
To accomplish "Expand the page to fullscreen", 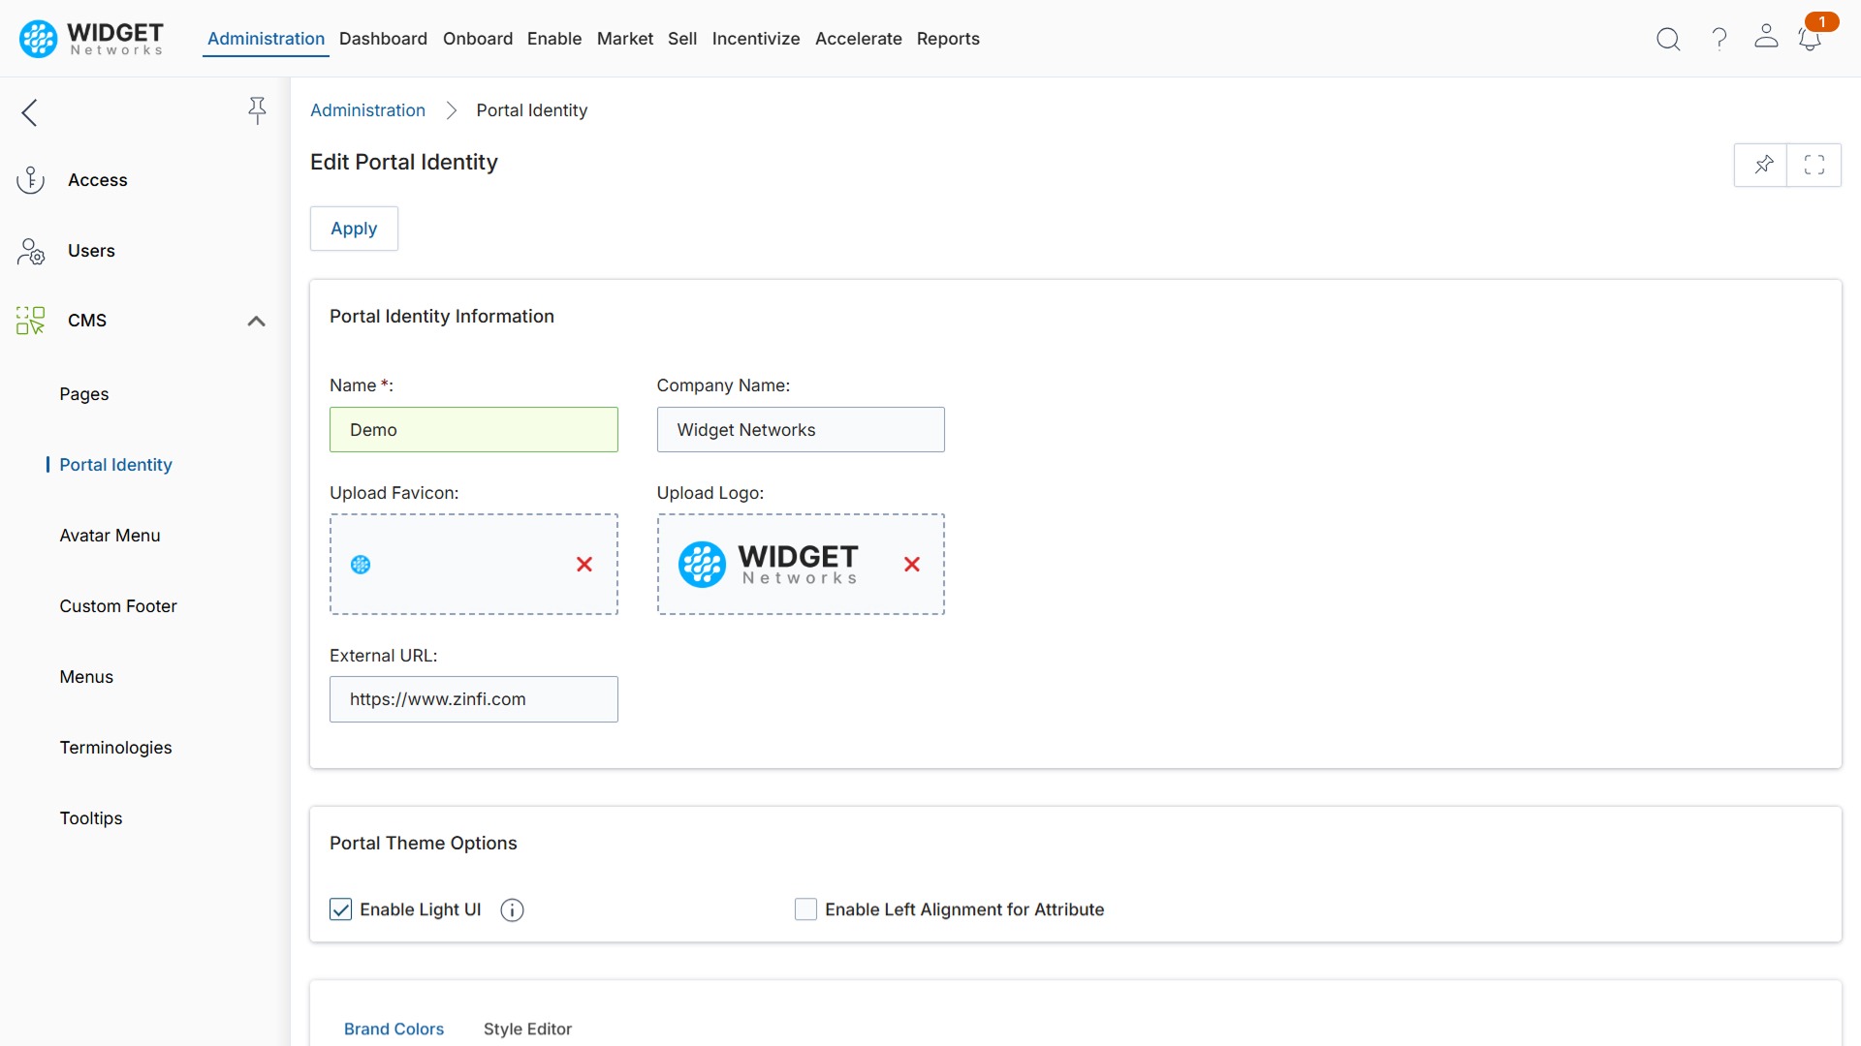I will coord(1814,165).
